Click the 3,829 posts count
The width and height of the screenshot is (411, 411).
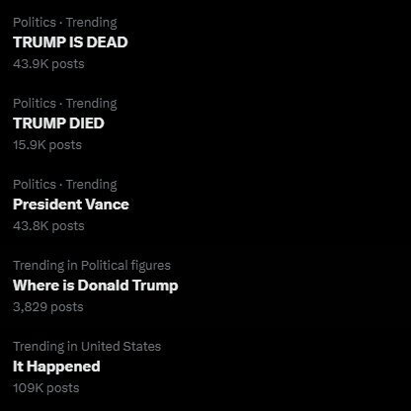[x=48, y=307]
